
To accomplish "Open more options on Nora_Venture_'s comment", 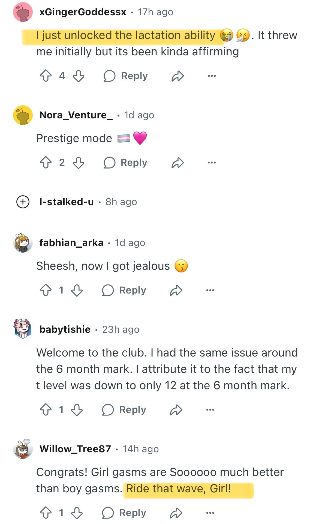I will pos(212,163).
